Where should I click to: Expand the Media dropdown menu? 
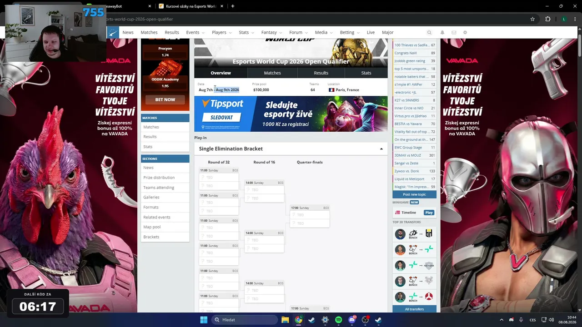[323, 33]
